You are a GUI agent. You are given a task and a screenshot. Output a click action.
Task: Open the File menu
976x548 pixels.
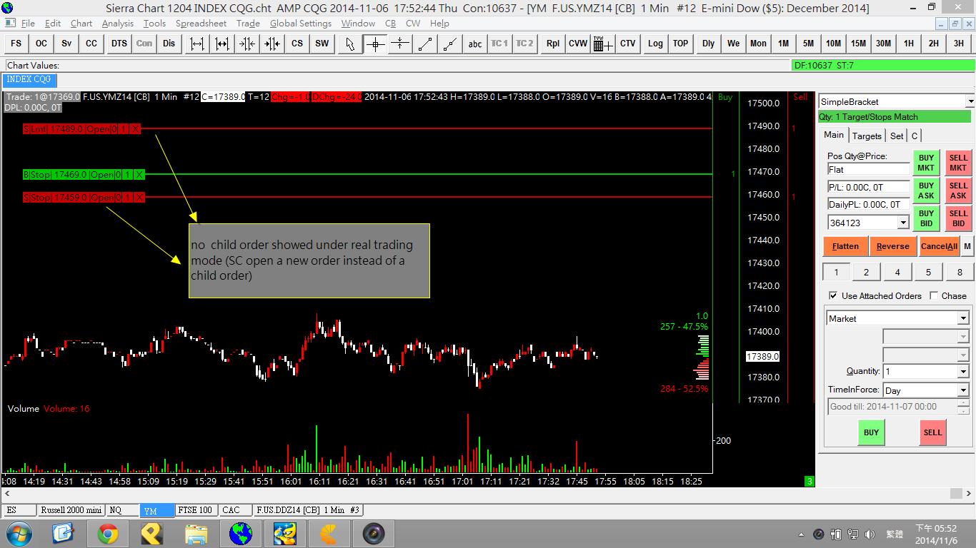tap(28, 24)
